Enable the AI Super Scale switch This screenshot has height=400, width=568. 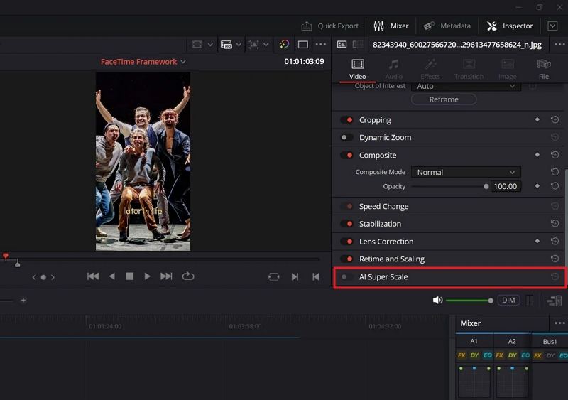346,276
